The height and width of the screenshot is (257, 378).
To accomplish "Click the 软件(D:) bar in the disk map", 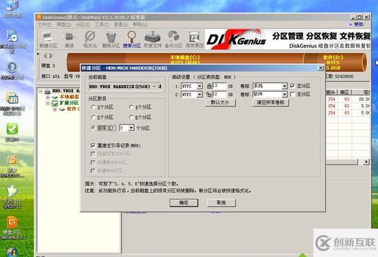I will point(335,62).
